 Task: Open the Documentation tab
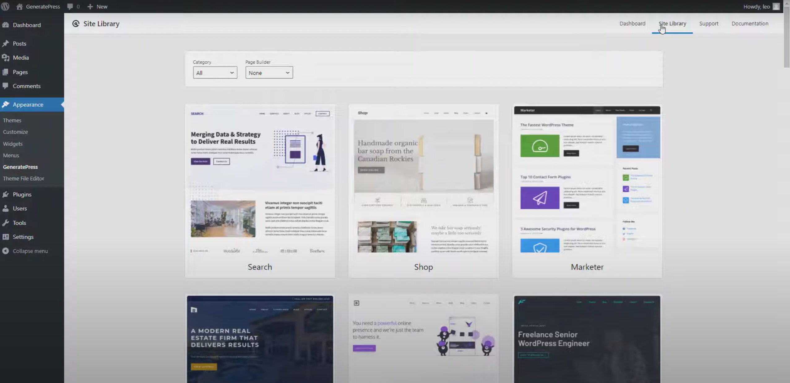coord(749,23)
